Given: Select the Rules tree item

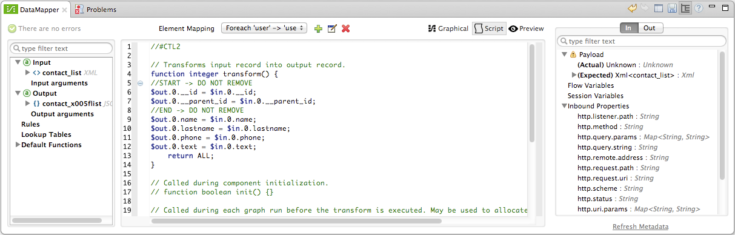Looking at the screenshot, I should [30, 124].
